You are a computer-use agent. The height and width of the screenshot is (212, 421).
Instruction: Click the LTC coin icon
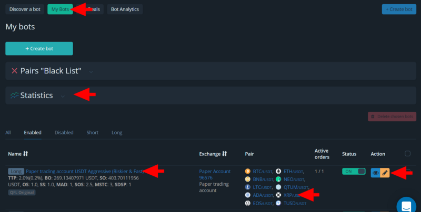coord(247,187)
